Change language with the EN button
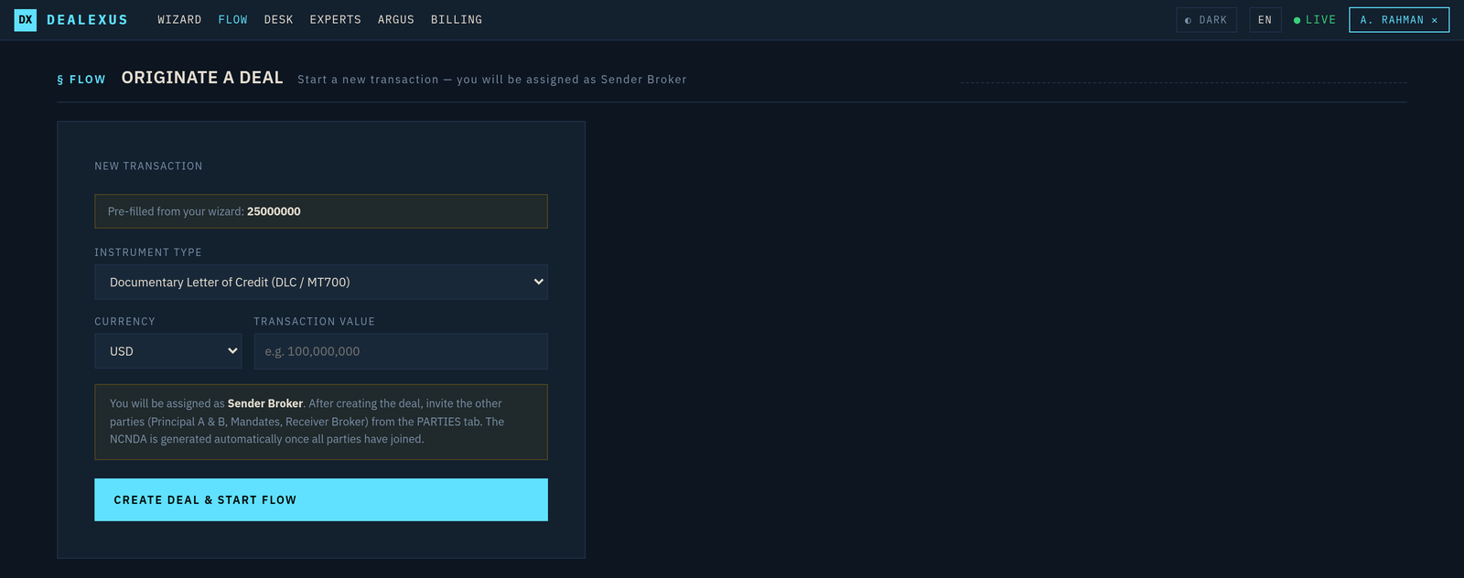Viewport: 1464px width, 578px height. pos(1265,20)
